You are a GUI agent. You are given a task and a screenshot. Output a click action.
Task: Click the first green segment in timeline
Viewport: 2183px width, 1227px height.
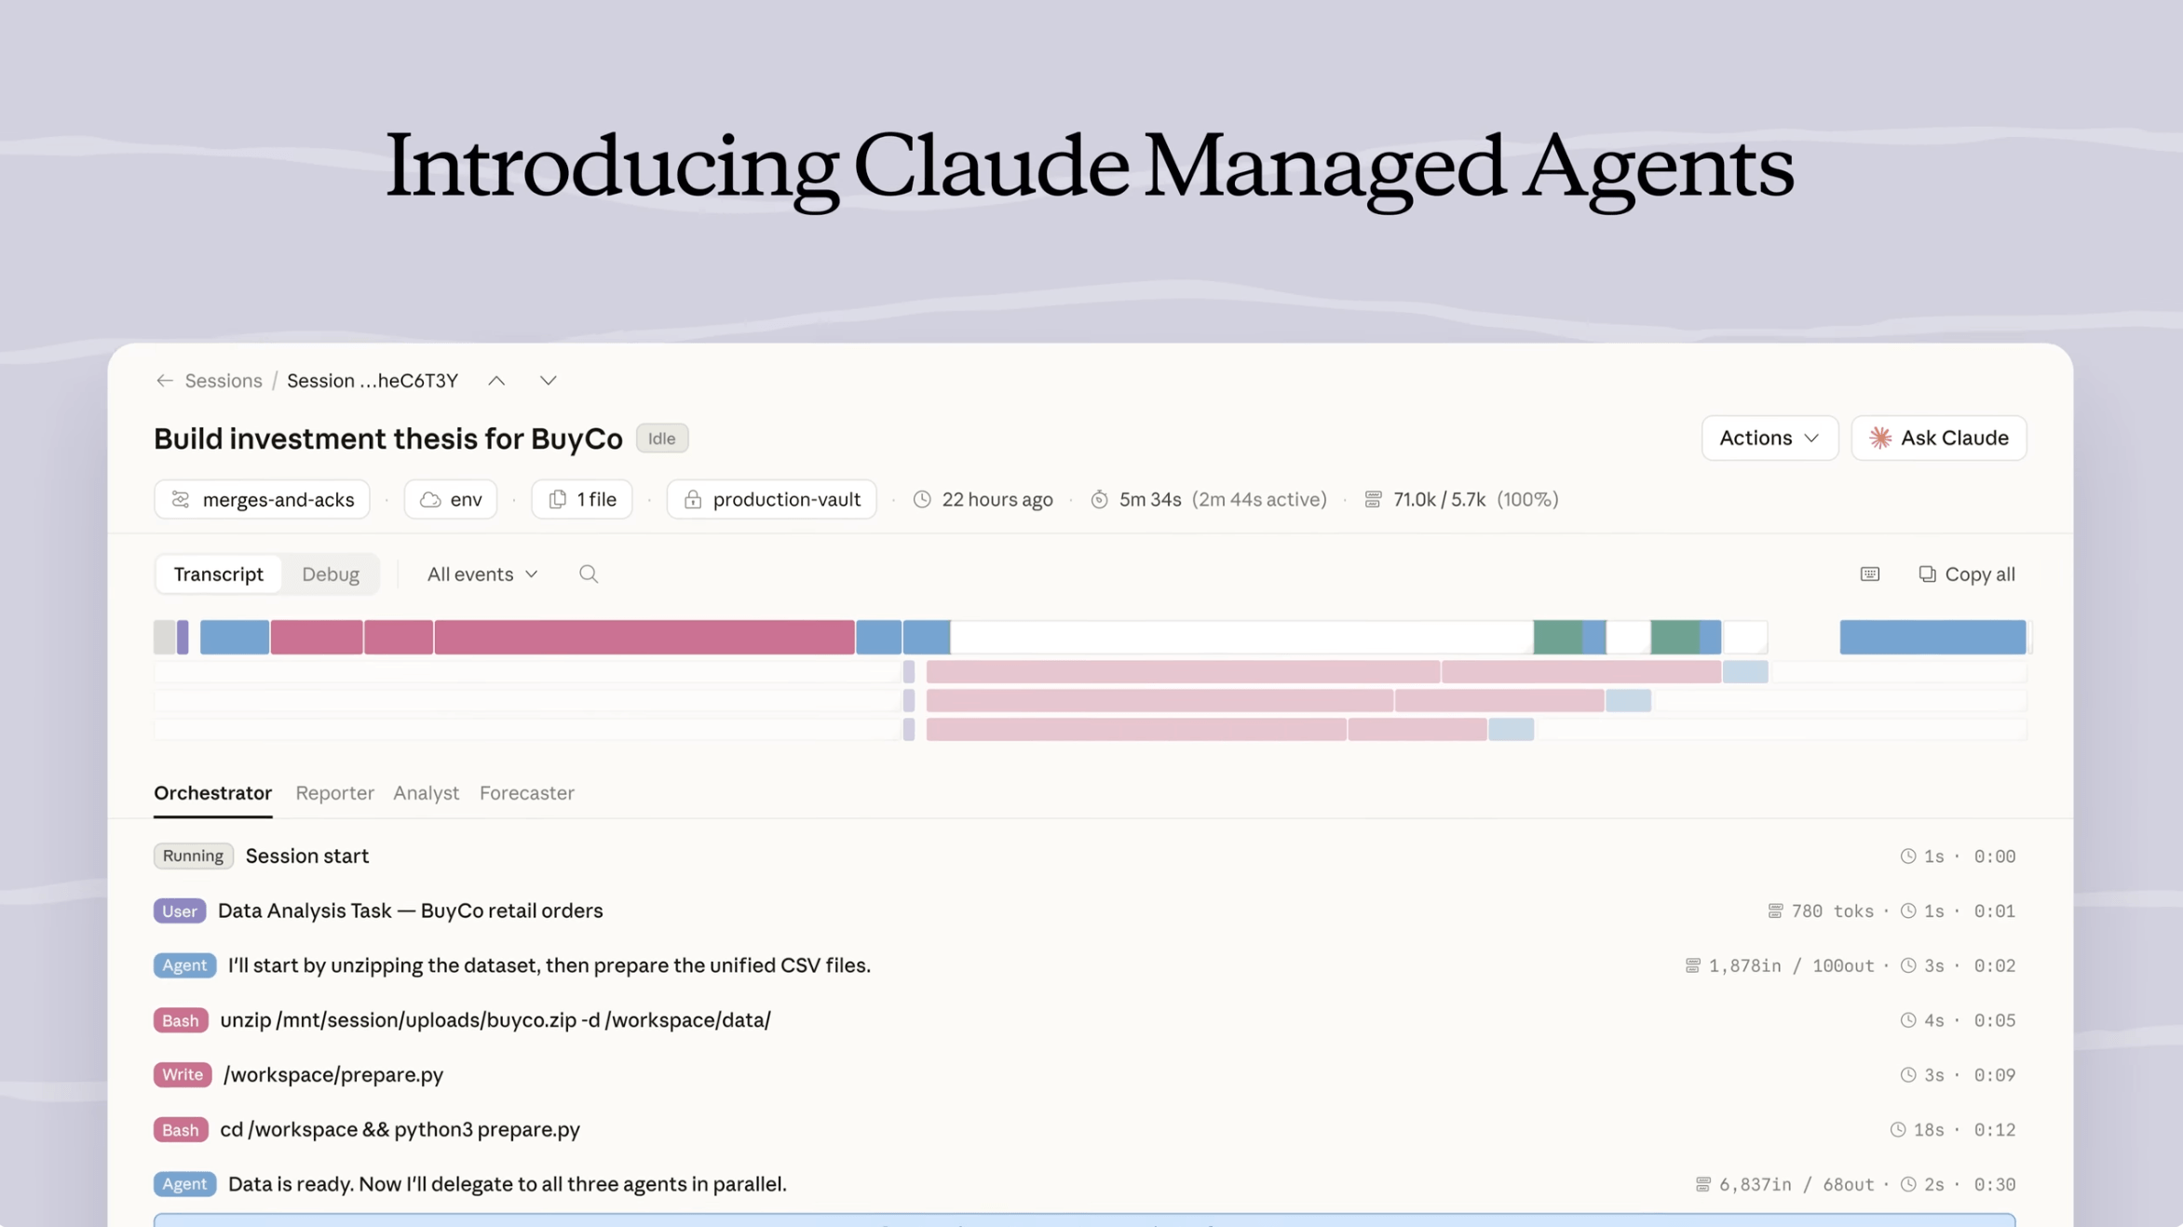(x=1558, y=637)
